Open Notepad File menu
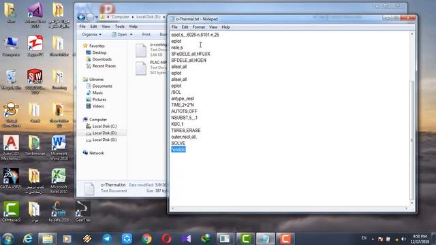 (174, 27)
